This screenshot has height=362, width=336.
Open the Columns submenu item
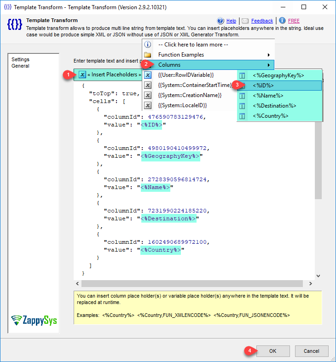click(x=208, y=65)
